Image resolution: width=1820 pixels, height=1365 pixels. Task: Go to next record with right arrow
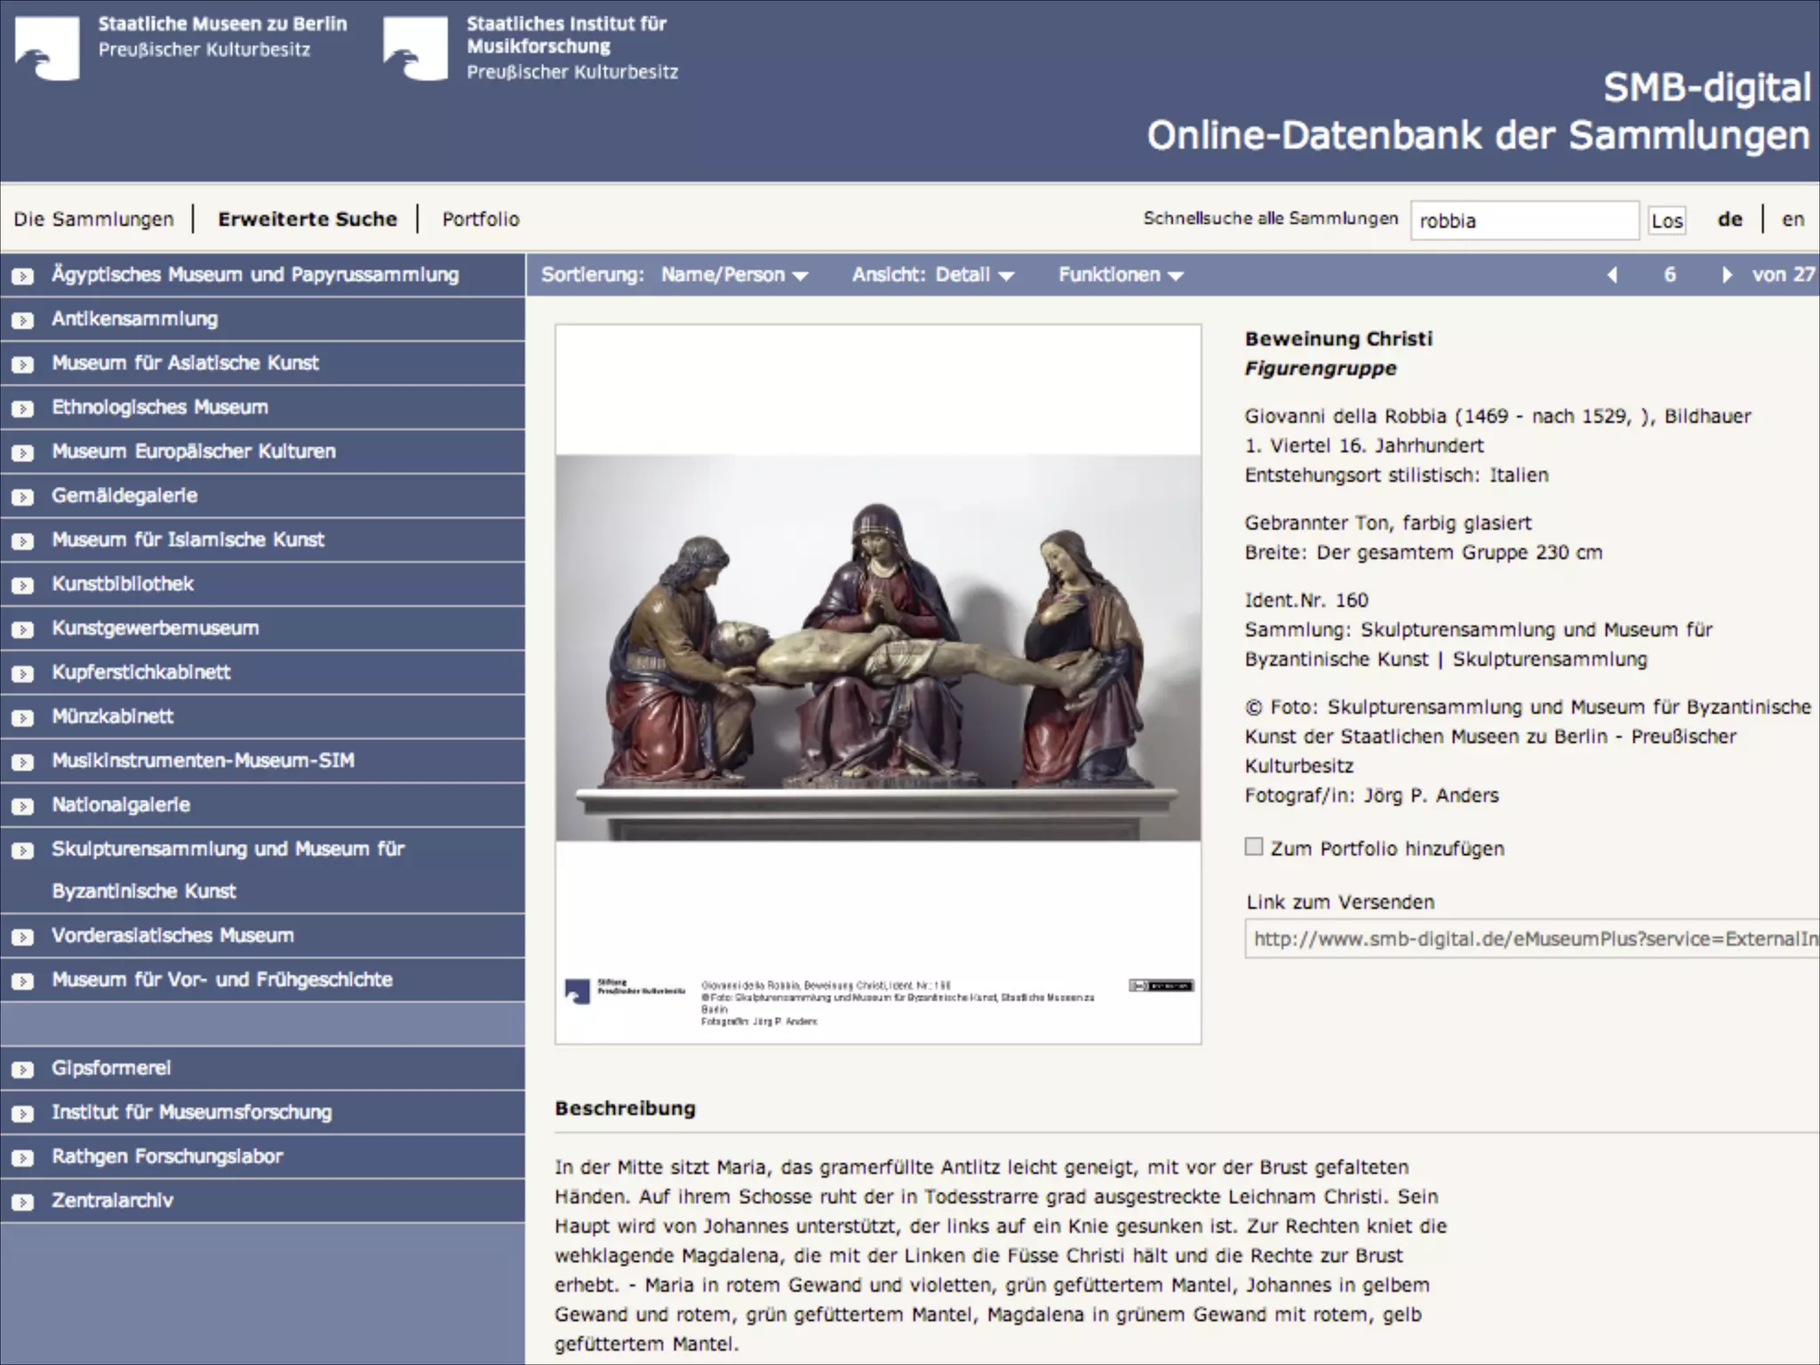click(1726, 275)
